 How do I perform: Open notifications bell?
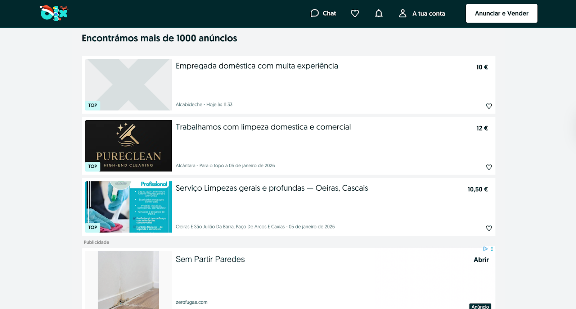(x=378, y=13)
